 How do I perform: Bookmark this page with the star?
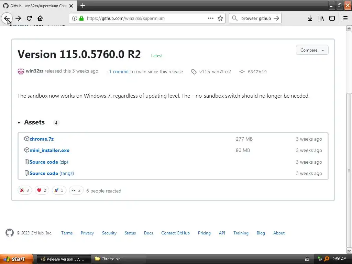pos(220,19)
